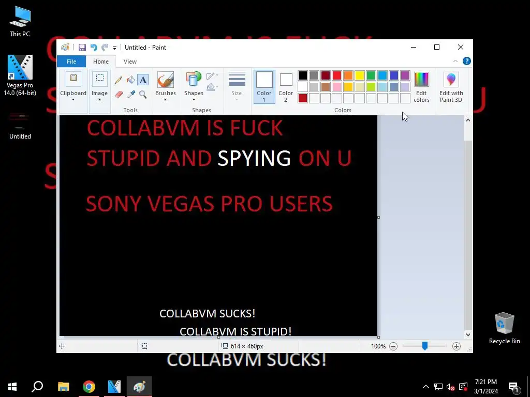Select the Color picker eyedropper tool
530x397 pixels.
pyautogui.click(x=131, y=94)
